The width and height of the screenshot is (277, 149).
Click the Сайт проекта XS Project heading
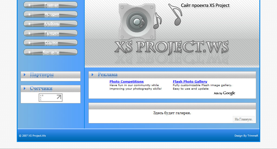point(205,5)
